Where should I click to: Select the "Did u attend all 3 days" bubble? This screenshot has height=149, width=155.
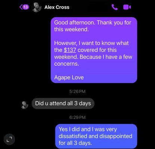[x=63, y=104]
